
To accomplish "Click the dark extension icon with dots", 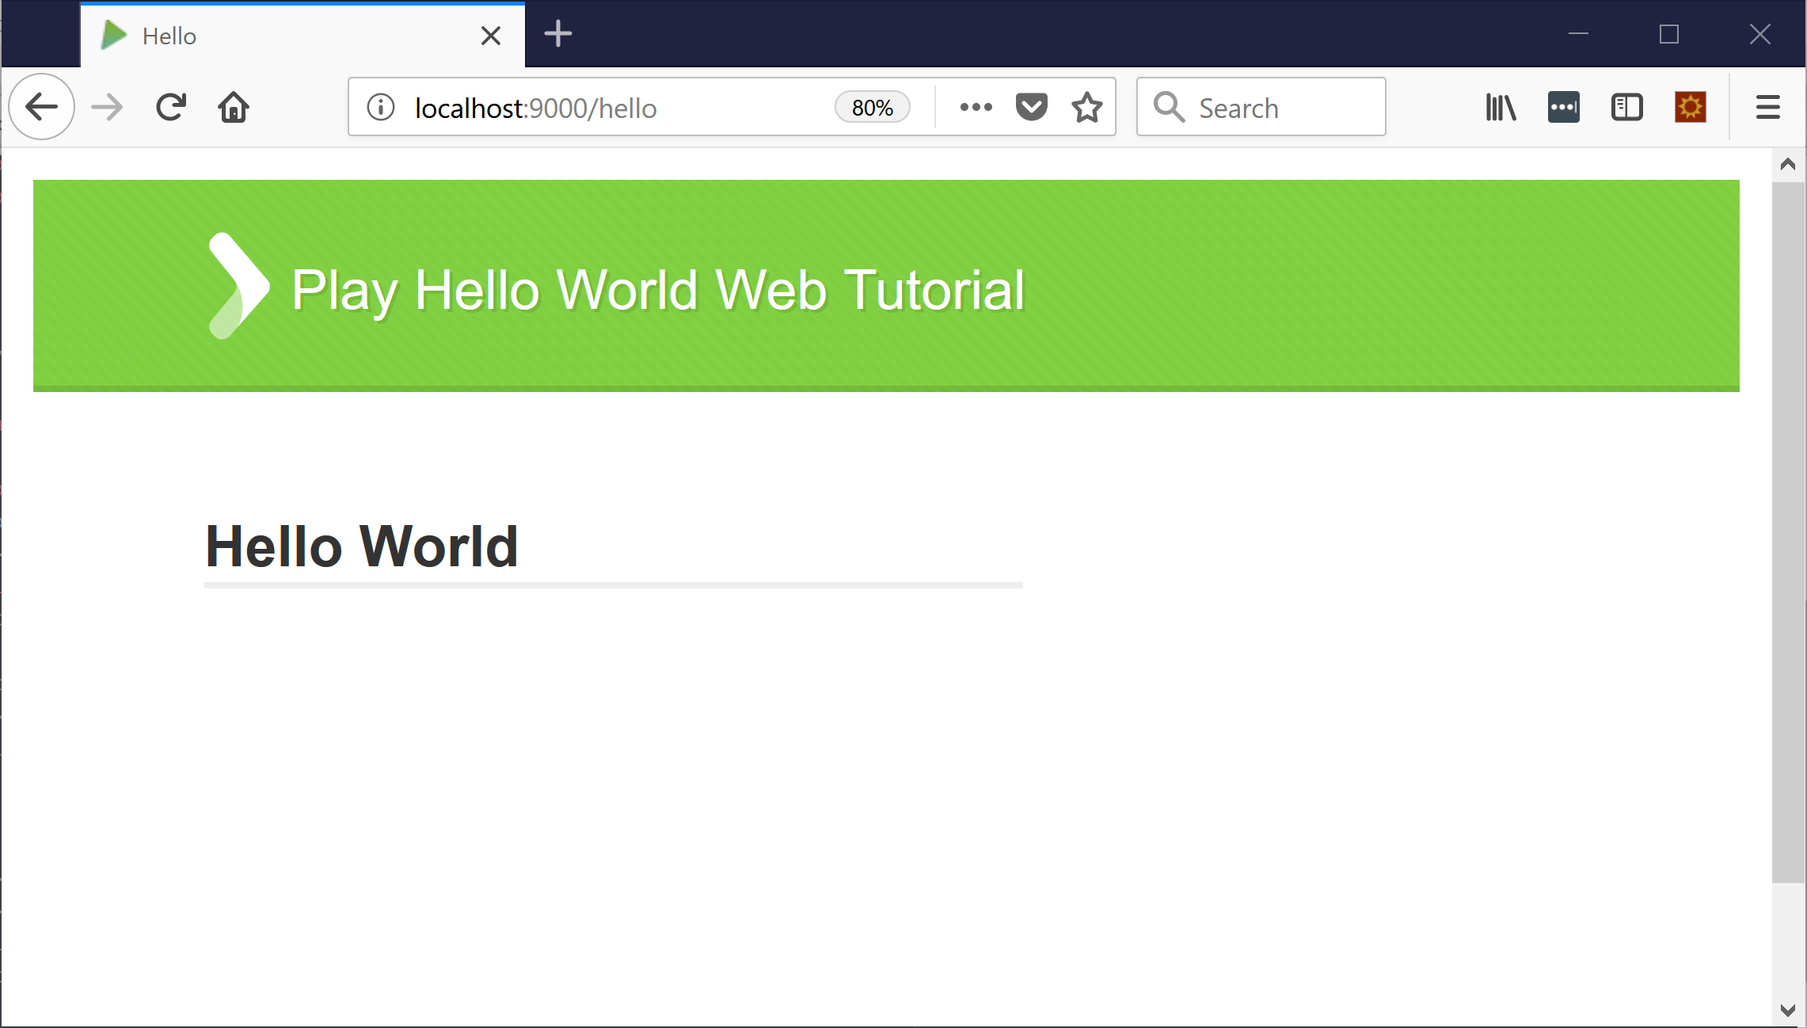I will click(1564, 107).
